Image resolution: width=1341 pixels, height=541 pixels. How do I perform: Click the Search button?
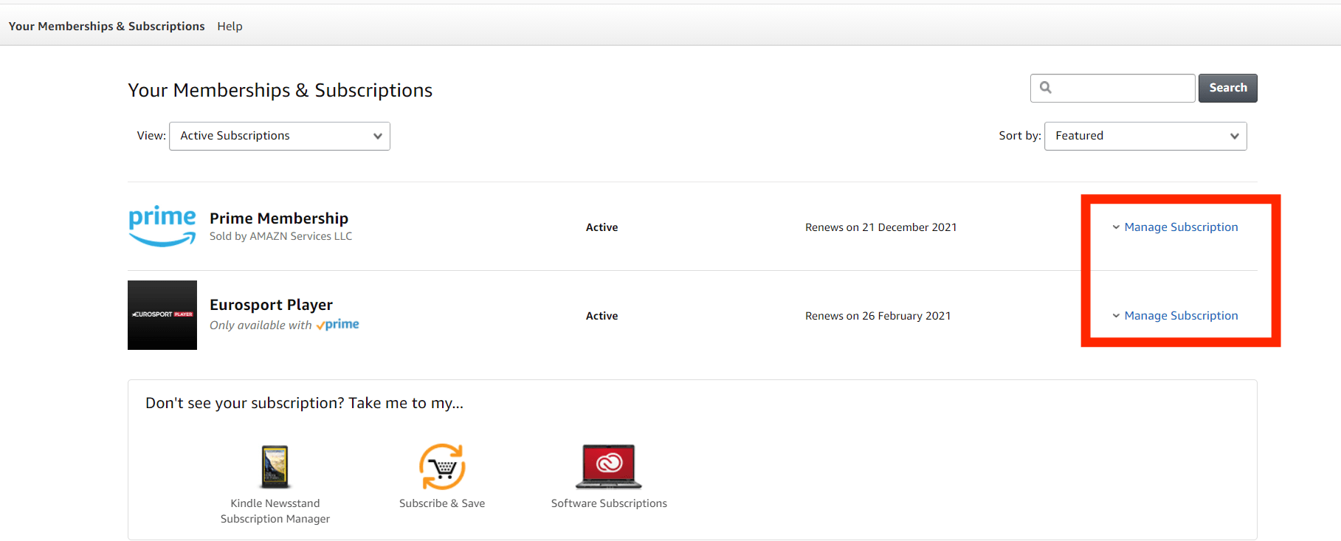[x=1228, y=88]
